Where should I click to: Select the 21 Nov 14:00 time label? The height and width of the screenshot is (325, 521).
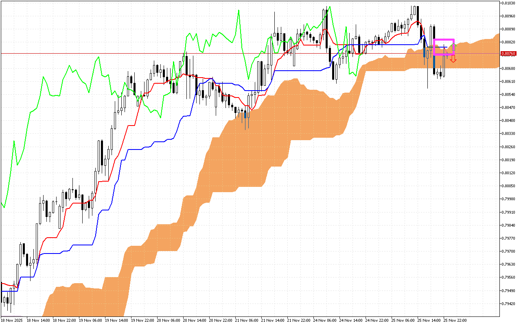pyautogui.click(x=273, y=321)
